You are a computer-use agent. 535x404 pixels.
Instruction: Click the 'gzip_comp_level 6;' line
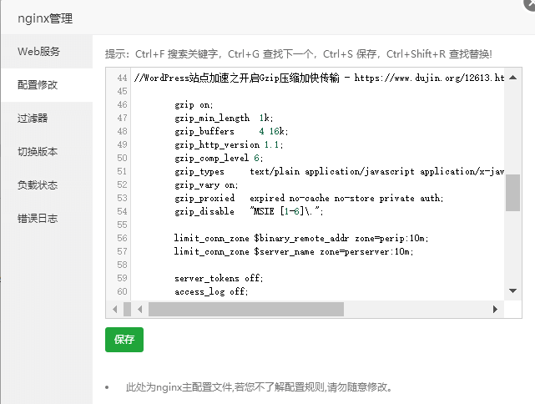point(219,158)
